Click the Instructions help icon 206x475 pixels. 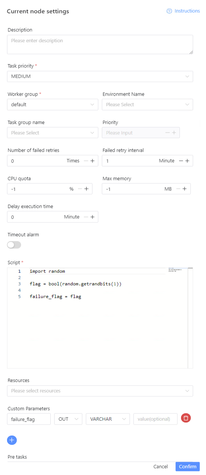[169, 11]
